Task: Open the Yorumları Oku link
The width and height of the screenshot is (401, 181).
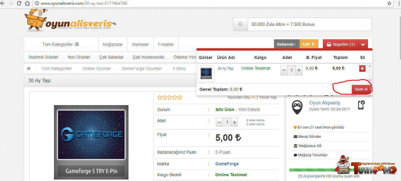Action: [241, 97]
